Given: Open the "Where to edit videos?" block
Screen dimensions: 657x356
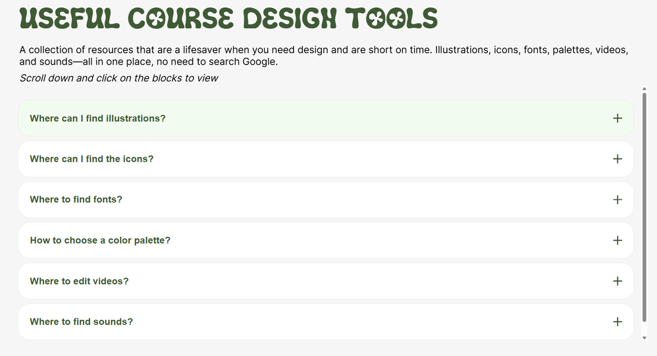Looking at the screenshot, I should (79, 281).
